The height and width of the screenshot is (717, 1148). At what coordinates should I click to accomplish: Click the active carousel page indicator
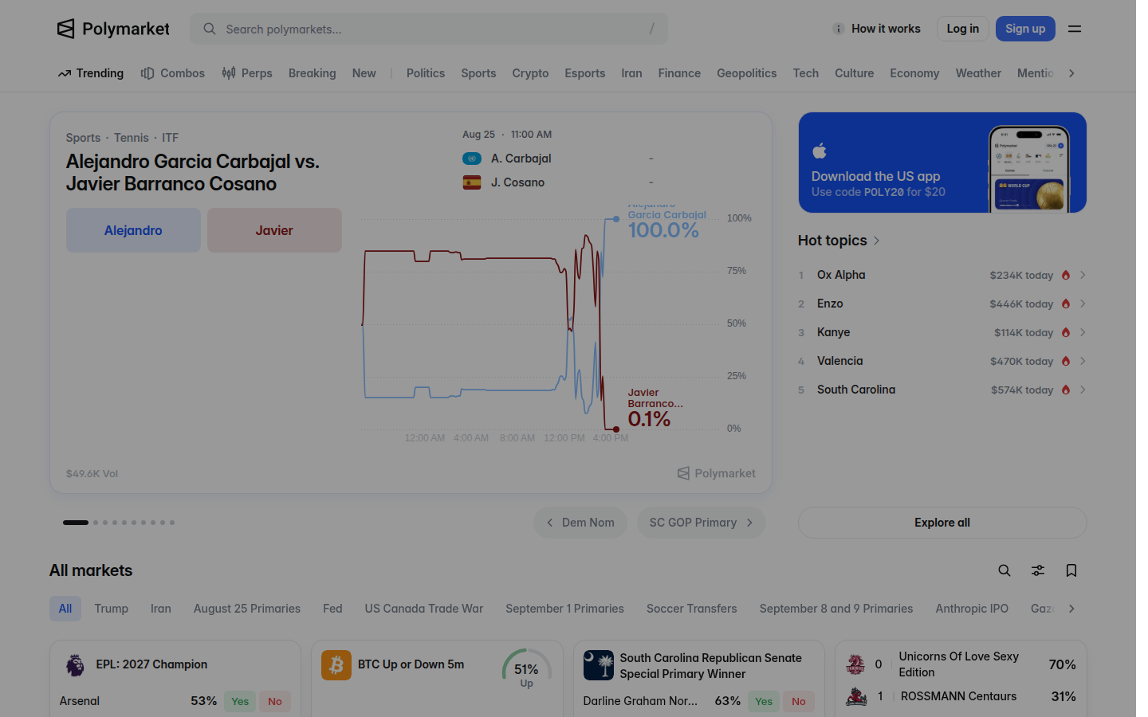[x=76, y=523]
